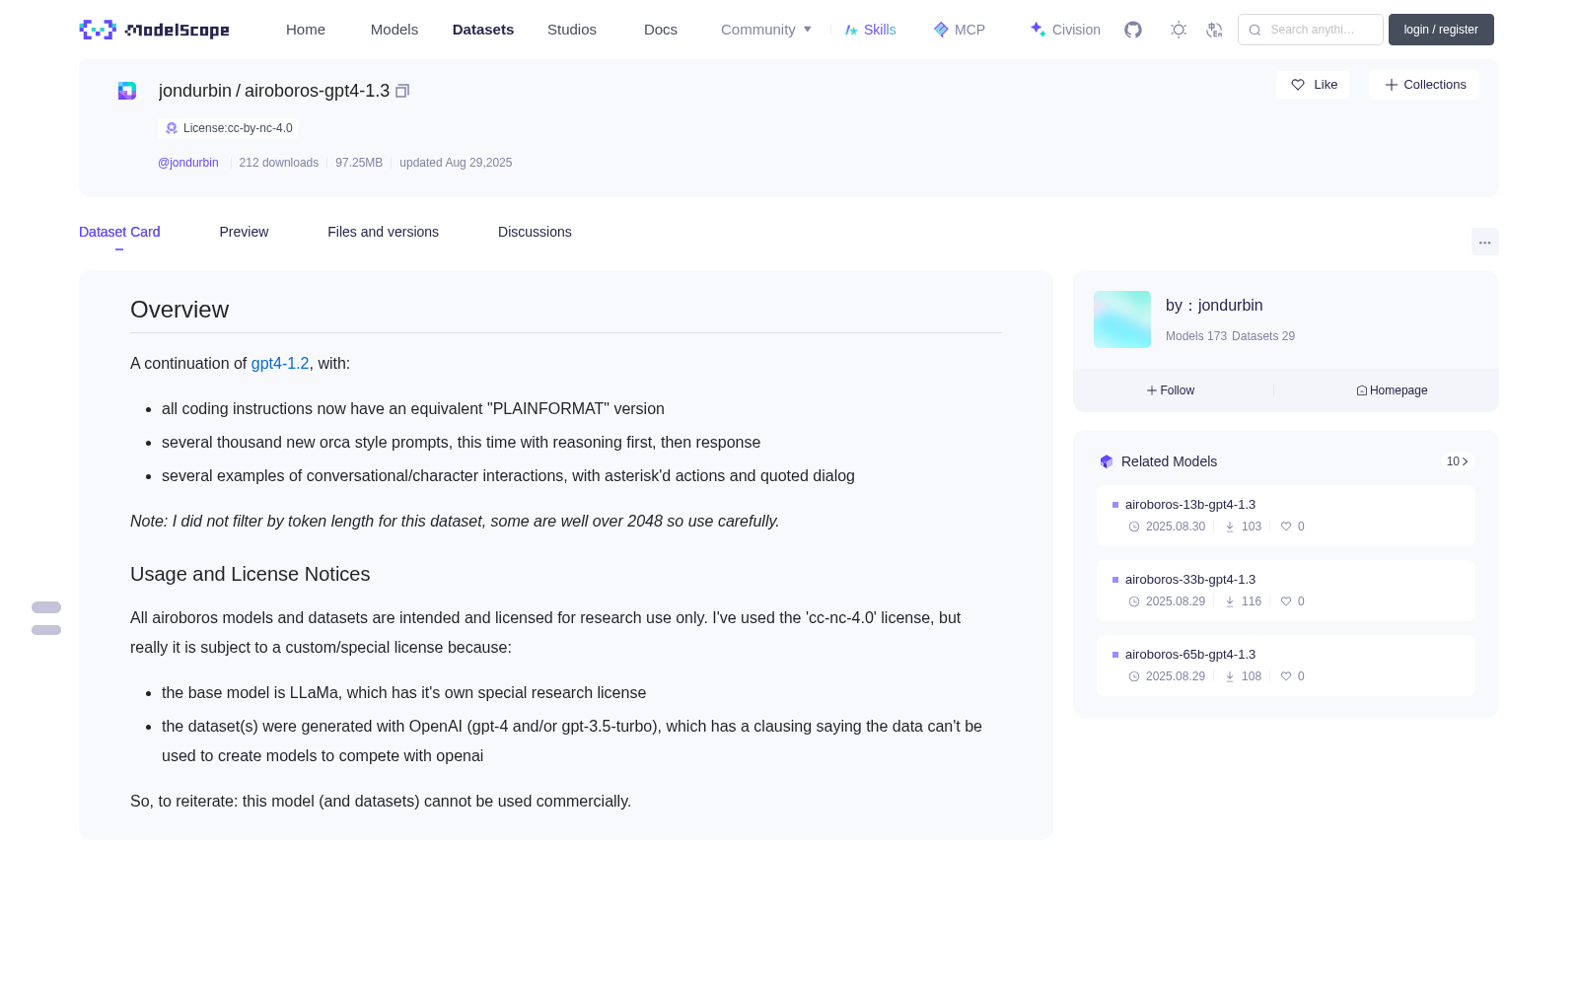The width and height of the screenshot is (1578, 986).
Task: Click jondurbin's gradient avatar thumbnail
Action: tap(1122, 319)
